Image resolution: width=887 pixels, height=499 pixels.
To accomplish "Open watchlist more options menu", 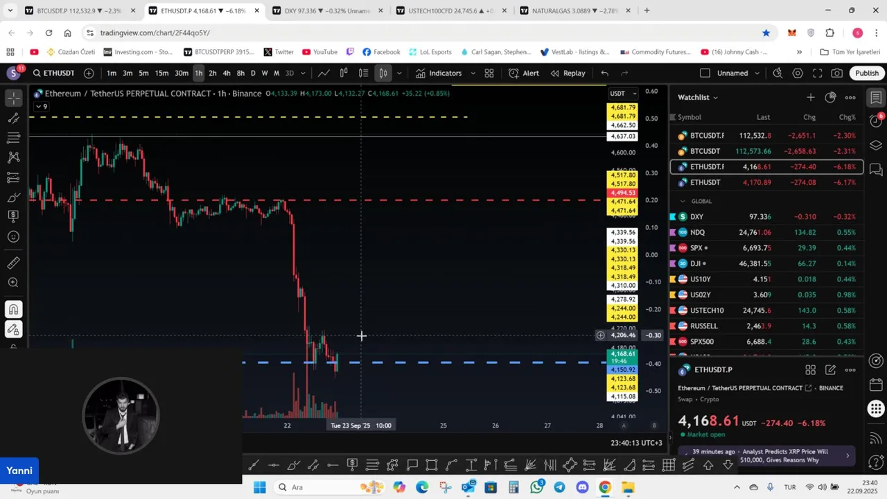I will tap(850, 97).
